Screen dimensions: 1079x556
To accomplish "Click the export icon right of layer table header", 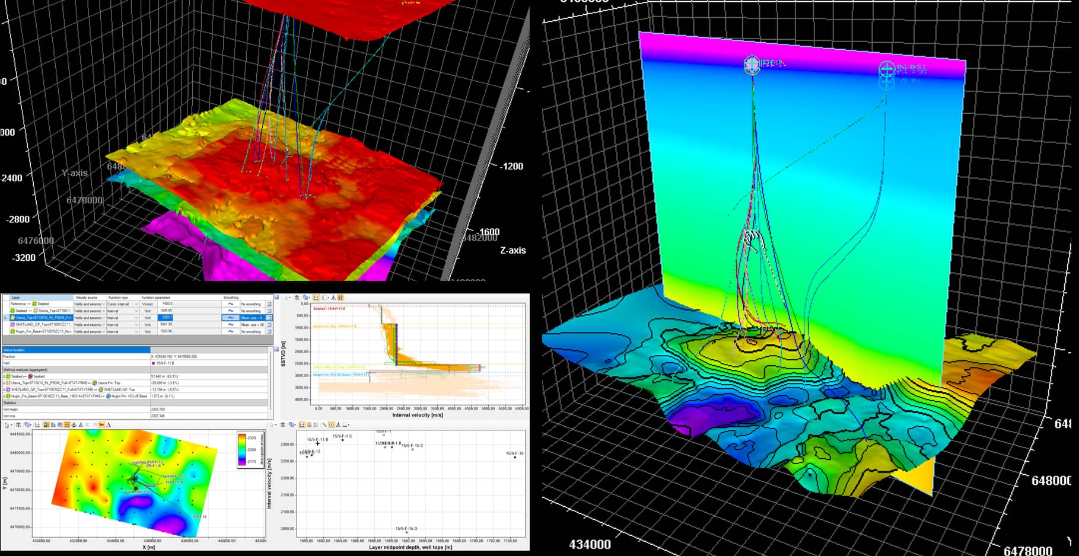I will 276,297.
